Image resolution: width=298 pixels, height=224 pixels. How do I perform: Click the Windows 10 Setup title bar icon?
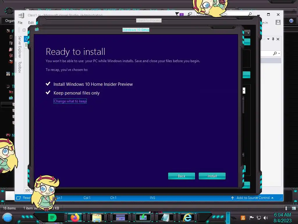(37, 29)
